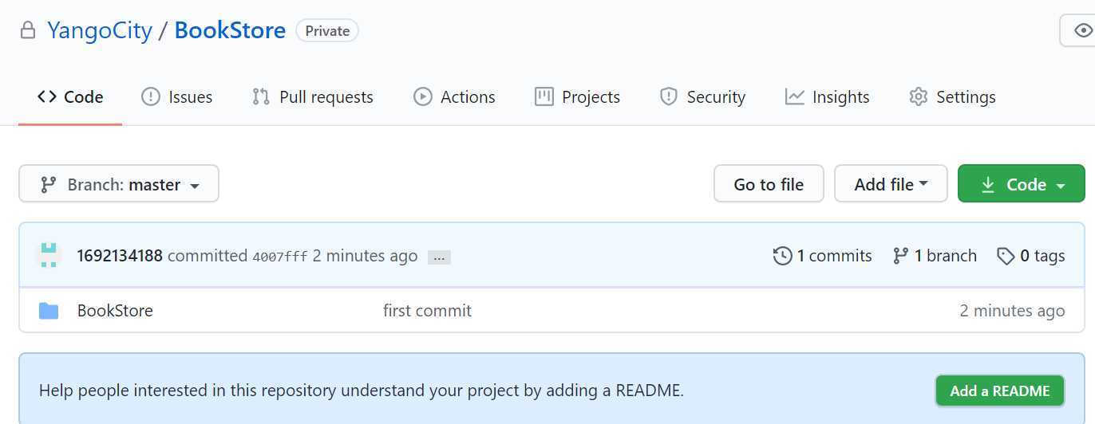This screenshot has height=424, width=1095.
Task: Switch to the Issues tab
Action: 177,97
